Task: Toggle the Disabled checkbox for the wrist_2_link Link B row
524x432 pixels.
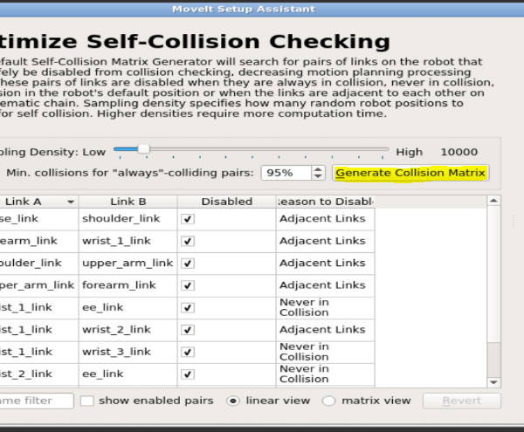Action: coord(188,330)
